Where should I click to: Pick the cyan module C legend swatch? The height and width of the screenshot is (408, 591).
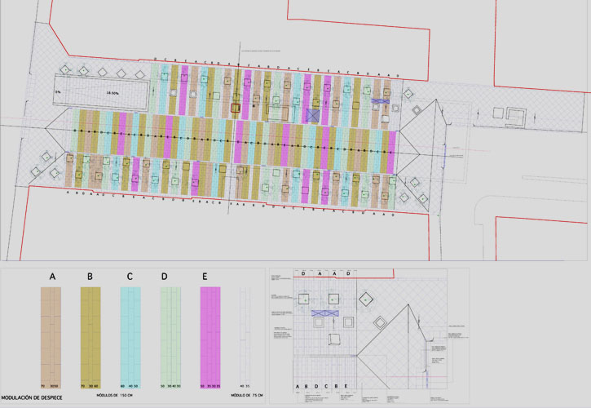(x=130, y=336)
